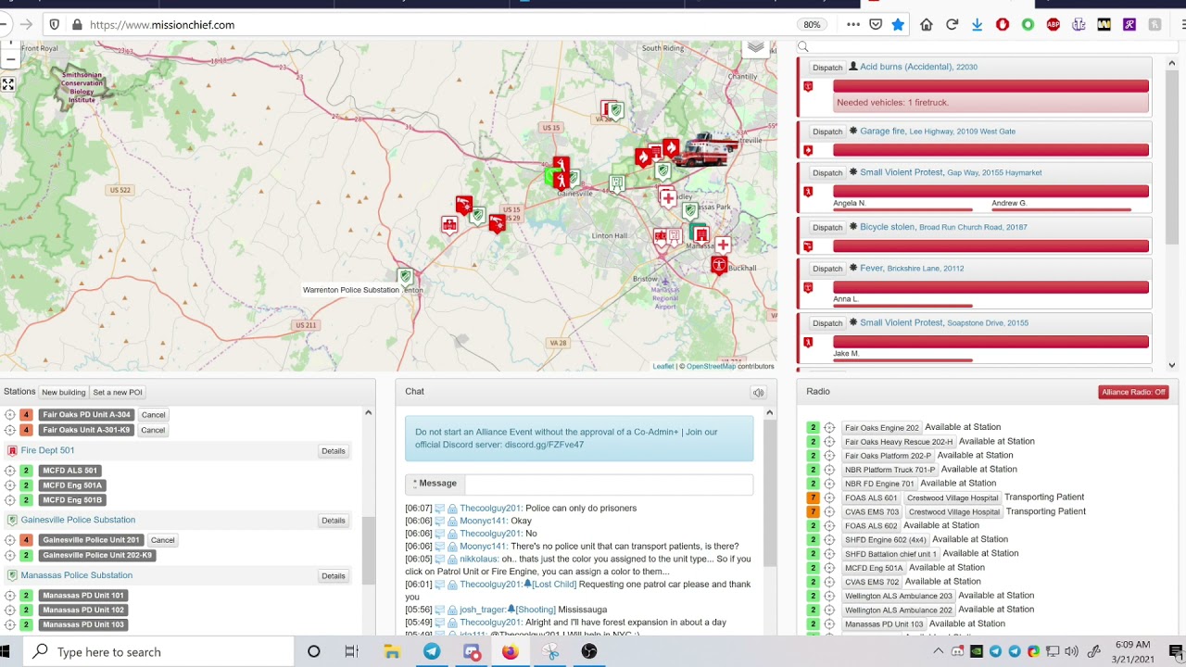1186x667 pixels.
Task: Click the chat message input field
Action: [x=607, y=483]
